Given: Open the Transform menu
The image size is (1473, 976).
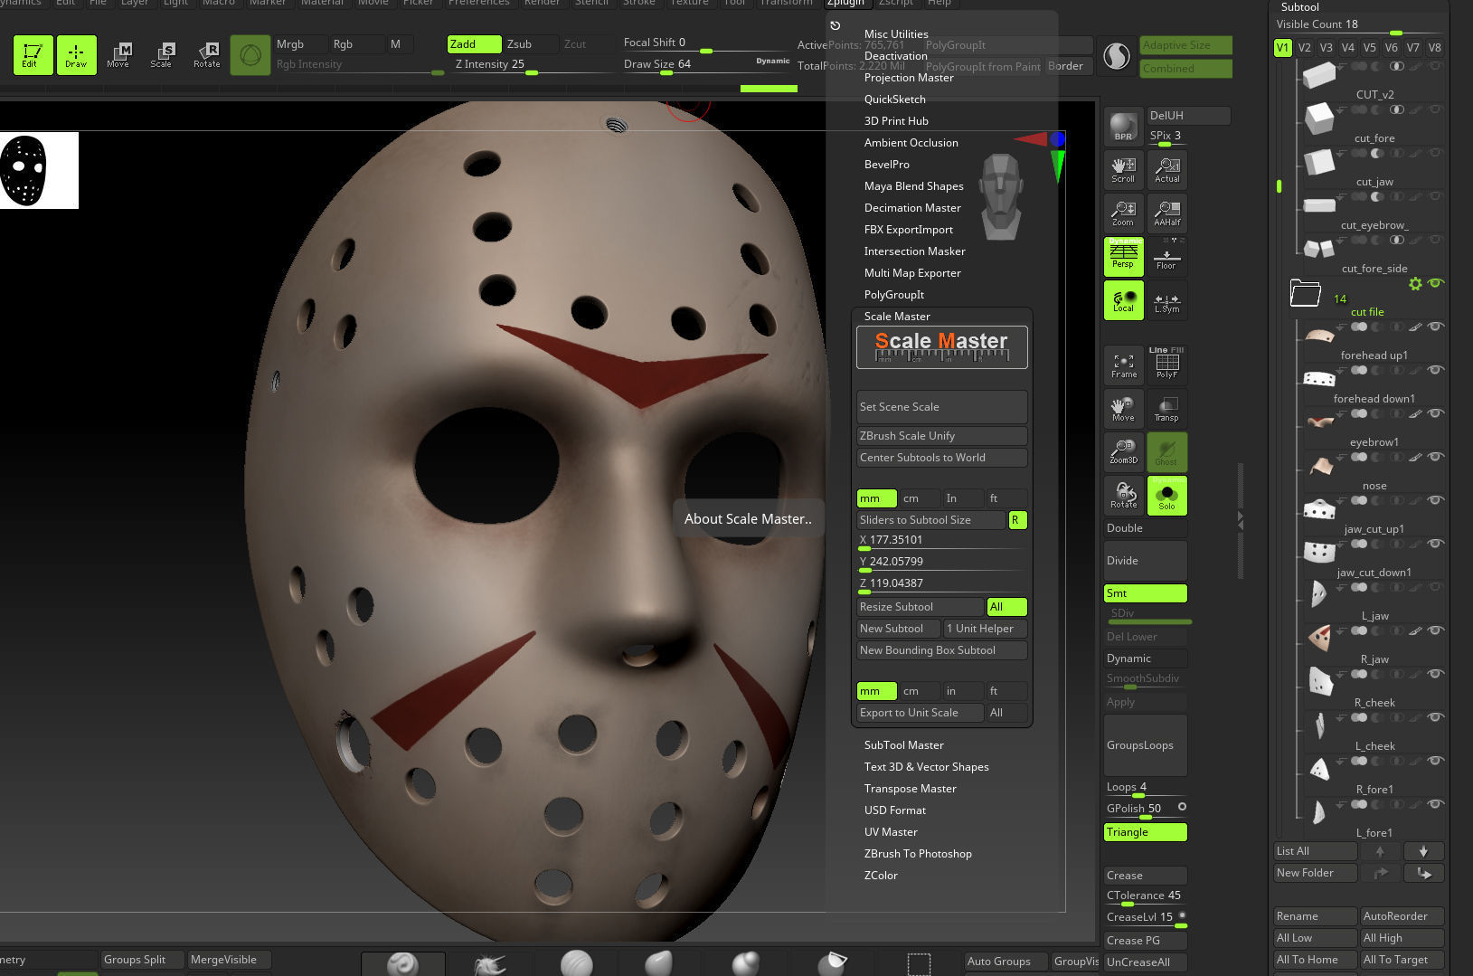Looking at the screenshot, I should tap(786, 3).
